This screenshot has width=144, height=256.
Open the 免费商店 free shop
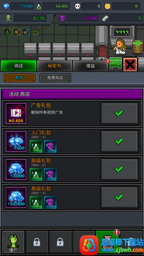tap(55, 78)
